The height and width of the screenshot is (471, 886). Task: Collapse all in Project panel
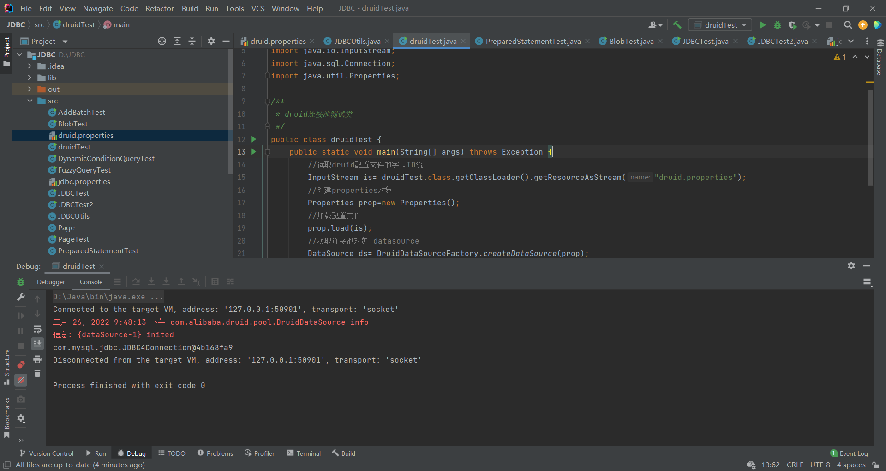(x=192, y=41)
